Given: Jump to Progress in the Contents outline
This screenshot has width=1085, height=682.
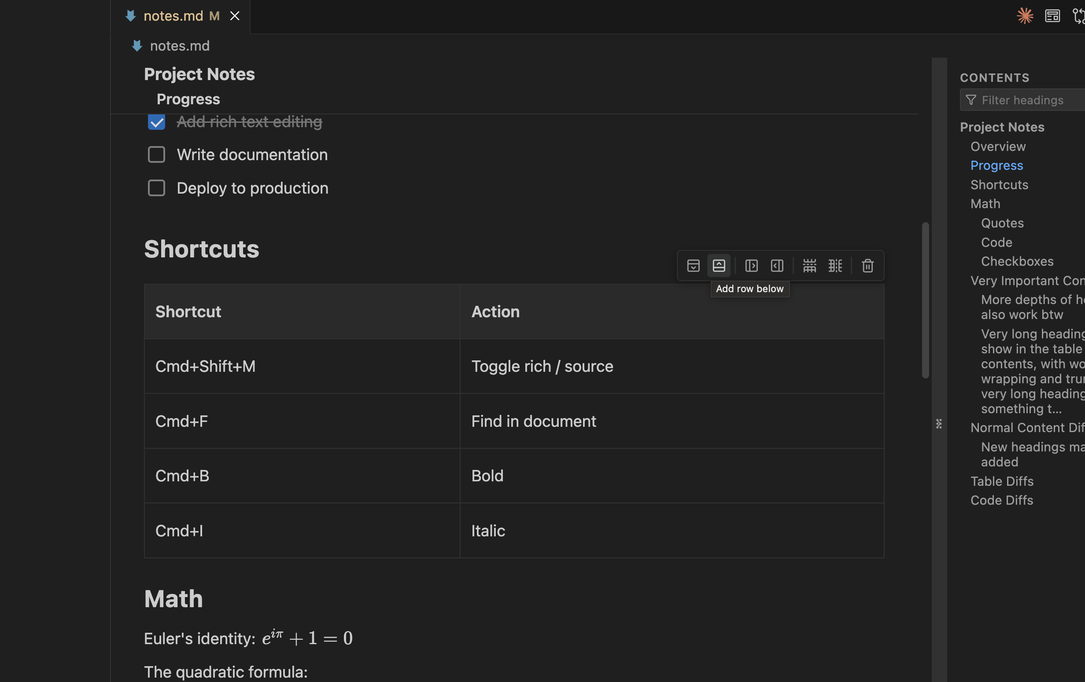Looking at the screenshot, I should [996, 165].
